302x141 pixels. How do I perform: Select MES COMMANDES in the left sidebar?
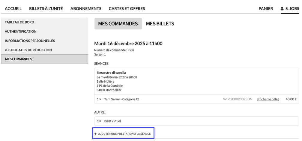[19, 59]
